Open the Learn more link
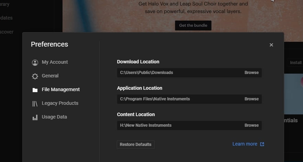This screenshot has width=303, height=162. point(245,144)
